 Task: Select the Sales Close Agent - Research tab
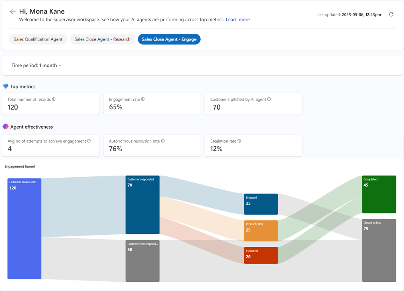click(102, 39)
